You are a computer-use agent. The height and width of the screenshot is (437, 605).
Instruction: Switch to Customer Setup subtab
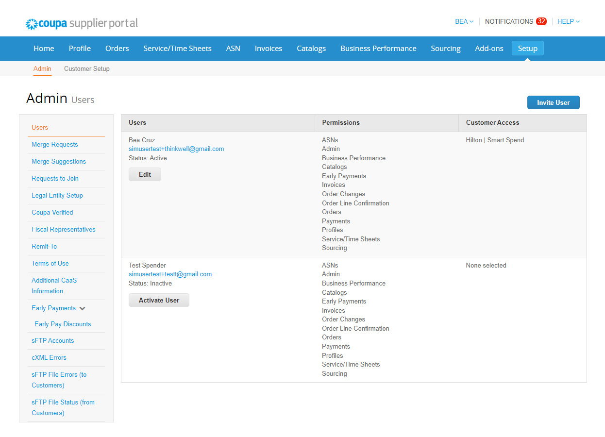click(x=87, y=69)
